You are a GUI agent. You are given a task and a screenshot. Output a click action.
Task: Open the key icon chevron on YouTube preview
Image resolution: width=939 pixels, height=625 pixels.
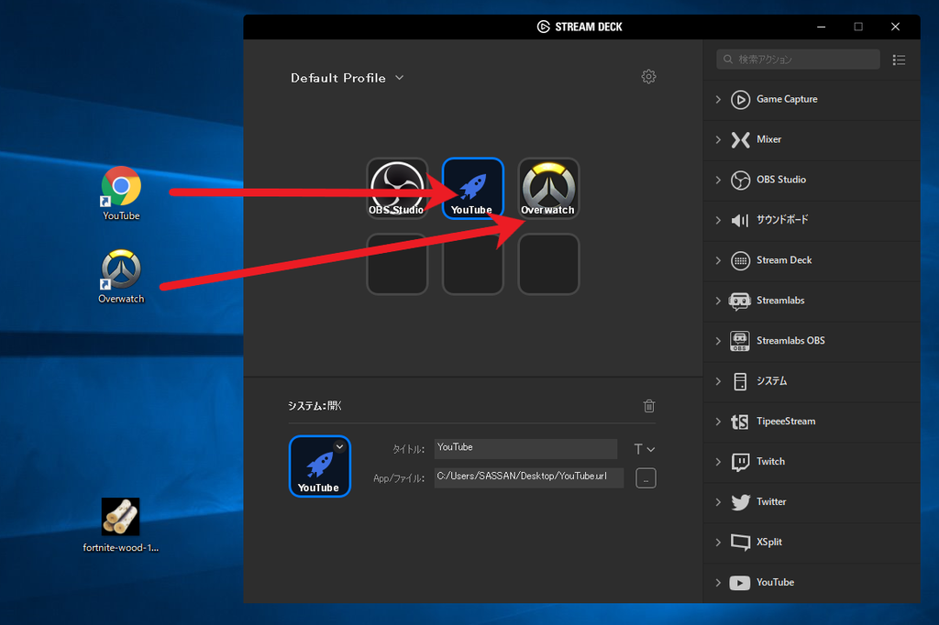click(339, 446)
